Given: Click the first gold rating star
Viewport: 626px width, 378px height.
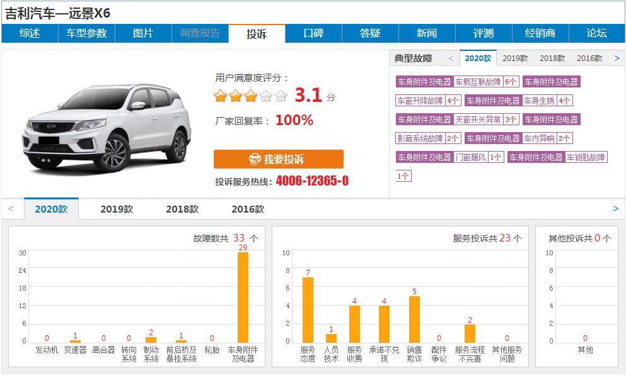Looking at the screenshot, I should click(221, 96).
